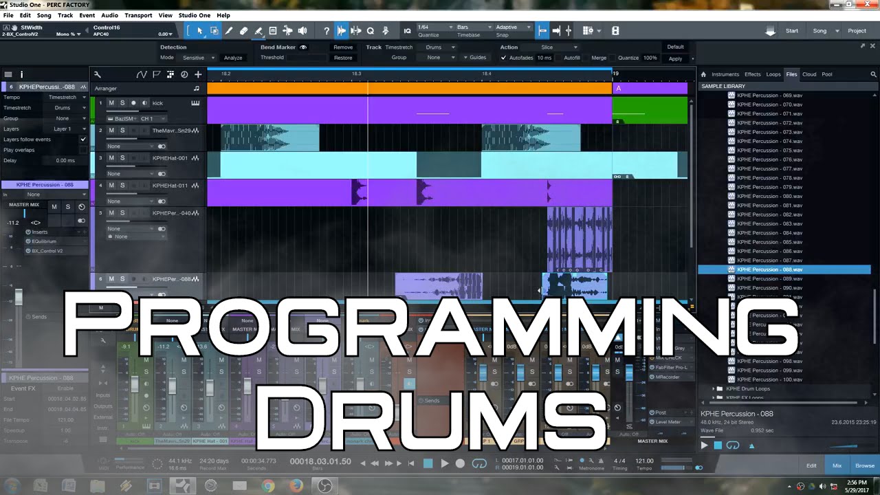
Task: Uncheck Layers follow events
Action: tap(83, 140)
